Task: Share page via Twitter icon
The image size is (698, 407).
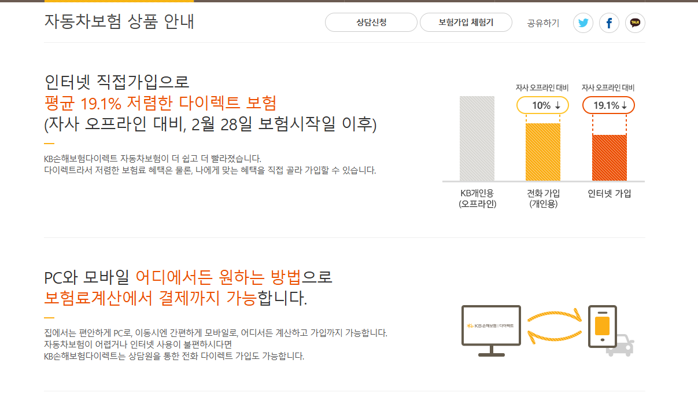Action: click(x=583, y=23)
